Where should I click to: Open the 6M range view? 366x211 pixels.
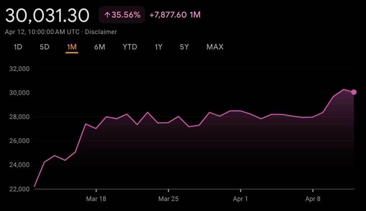pyautogui.click(x=99, y=47)
